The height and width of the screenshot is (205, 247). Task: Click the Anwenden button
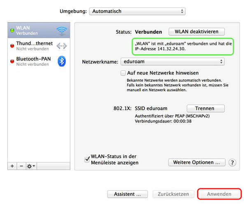tap(219, 194)
